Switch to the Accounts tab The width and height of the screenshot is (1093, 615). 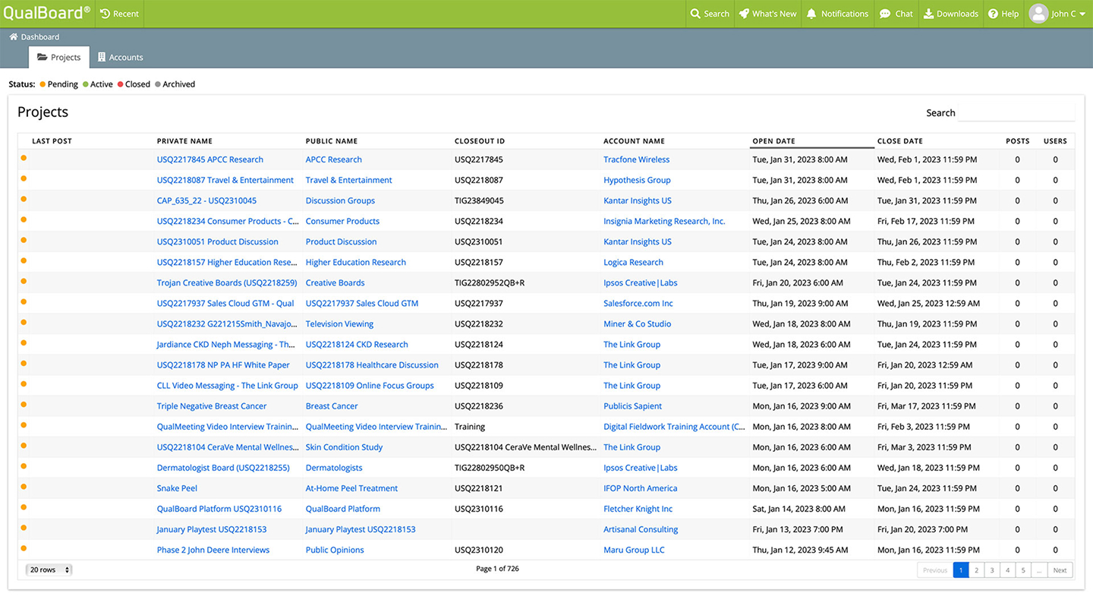click(x=120, y=57)
